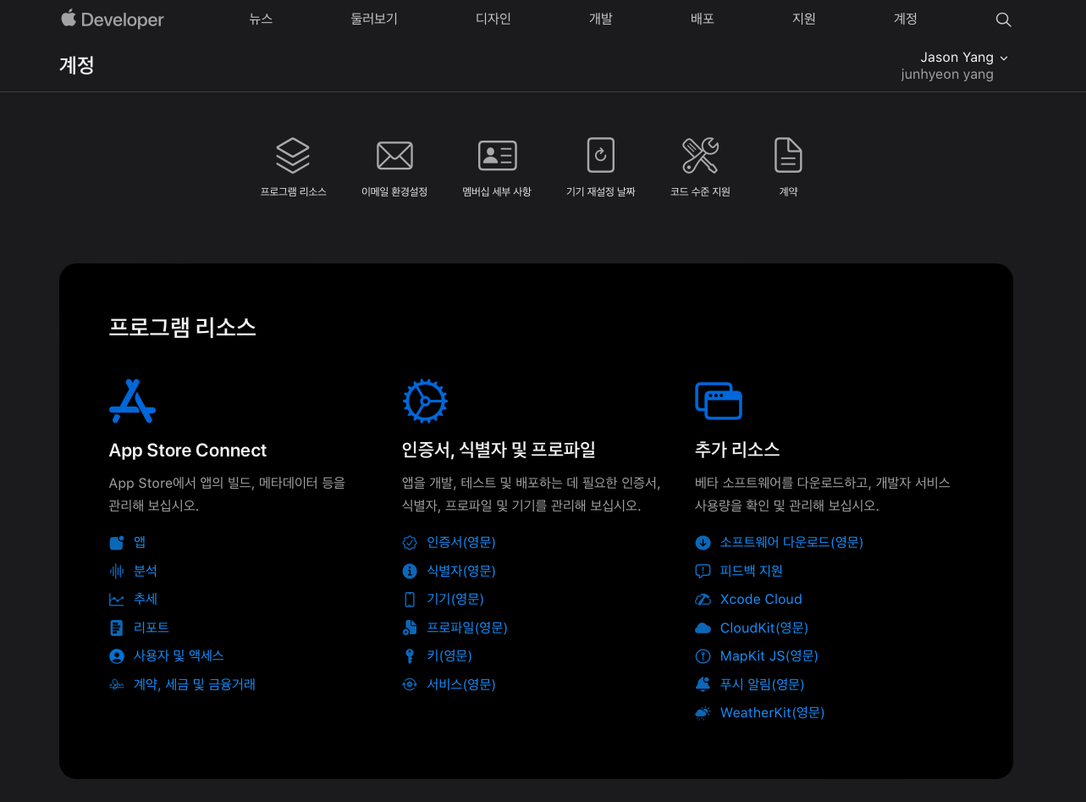Click the key icon beside 키(영문)
1086x802 pixels.
(410, 656)
